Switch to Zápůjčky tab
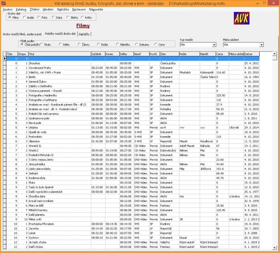280x253 pixels. coord(84,34)
